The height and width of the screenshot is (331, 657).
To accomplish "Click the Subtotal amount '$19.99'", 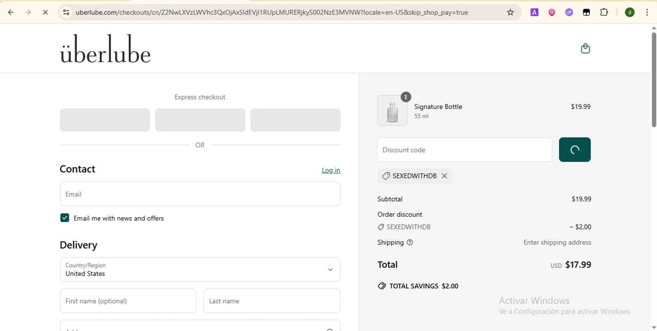I will (x=581, y=199).
